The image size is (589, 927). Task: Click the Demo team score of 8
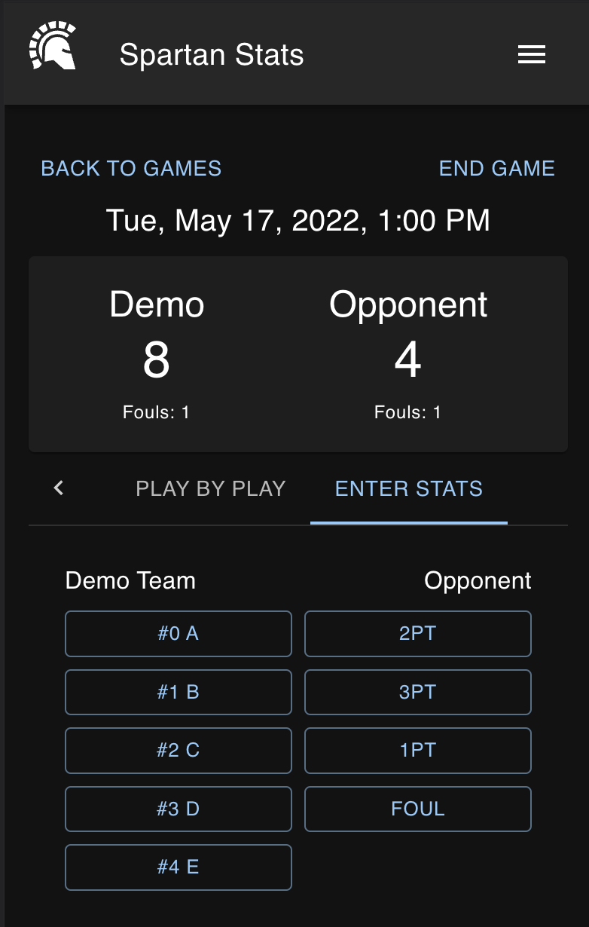pyautogui.click(x=157, y=361)
